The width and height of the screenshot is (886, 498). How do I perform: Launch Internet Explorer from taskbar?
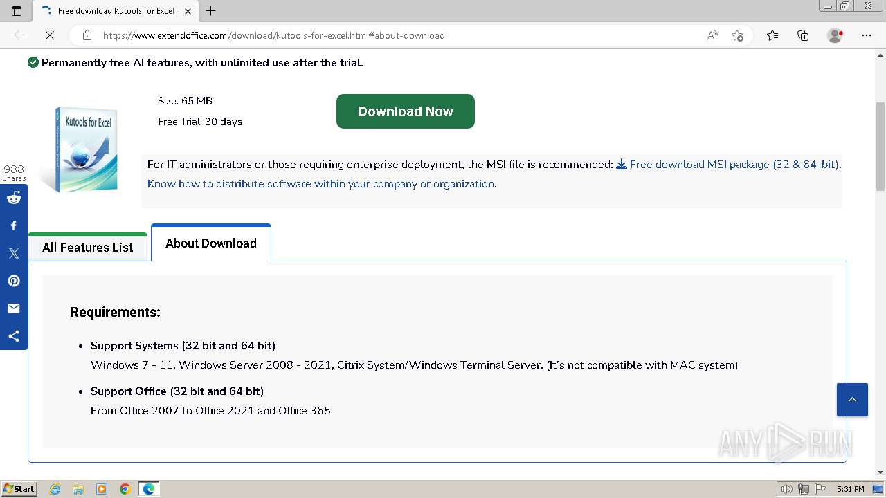point(55,489)
